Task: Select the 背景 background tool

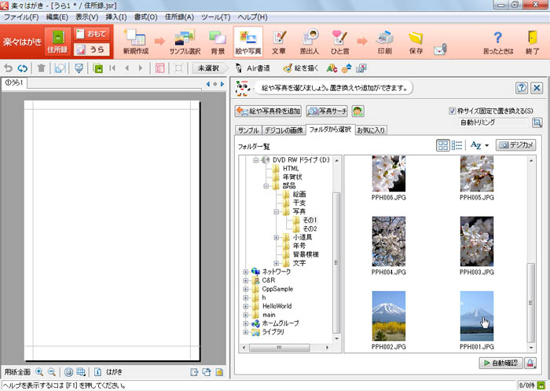Action: pos(218,41)
